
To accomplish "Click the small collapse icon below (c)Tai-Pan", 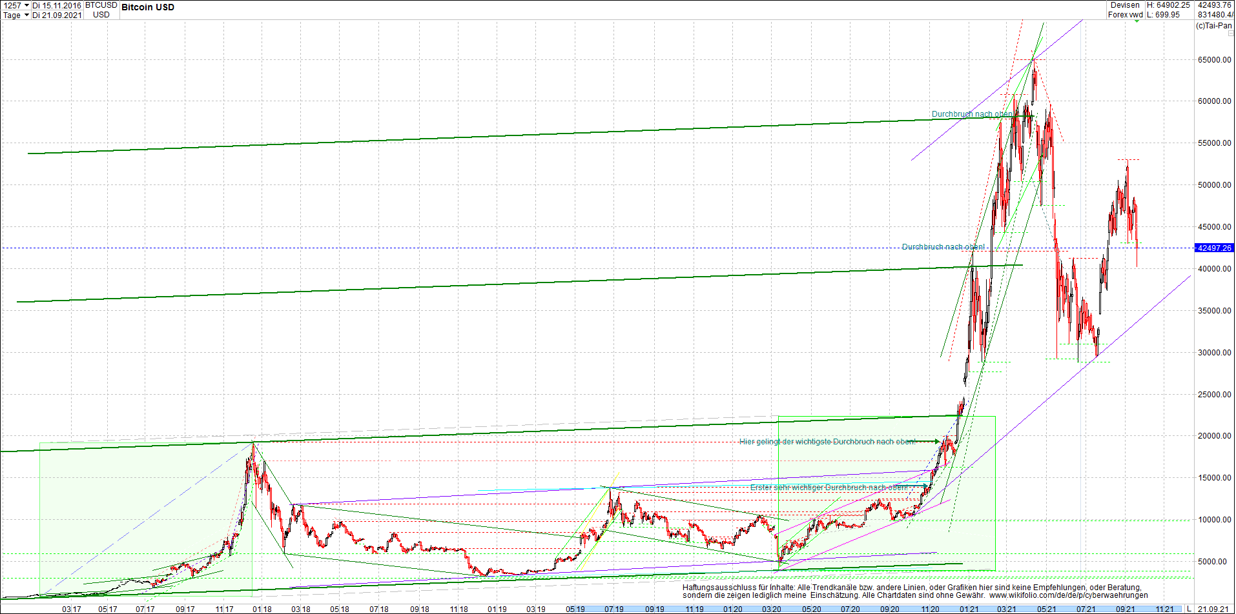I will [x=1230, y=33].
